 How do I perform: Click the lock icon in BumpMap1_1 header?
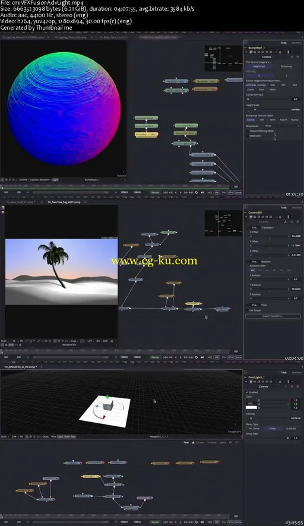[280, 52]
